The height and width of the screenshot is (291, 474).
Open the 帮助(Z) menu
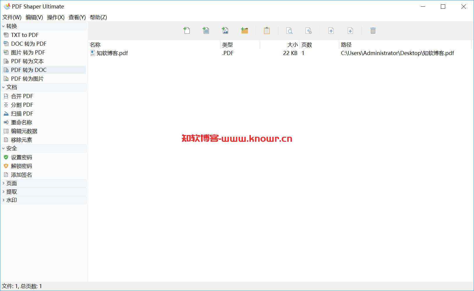point(98,17)
